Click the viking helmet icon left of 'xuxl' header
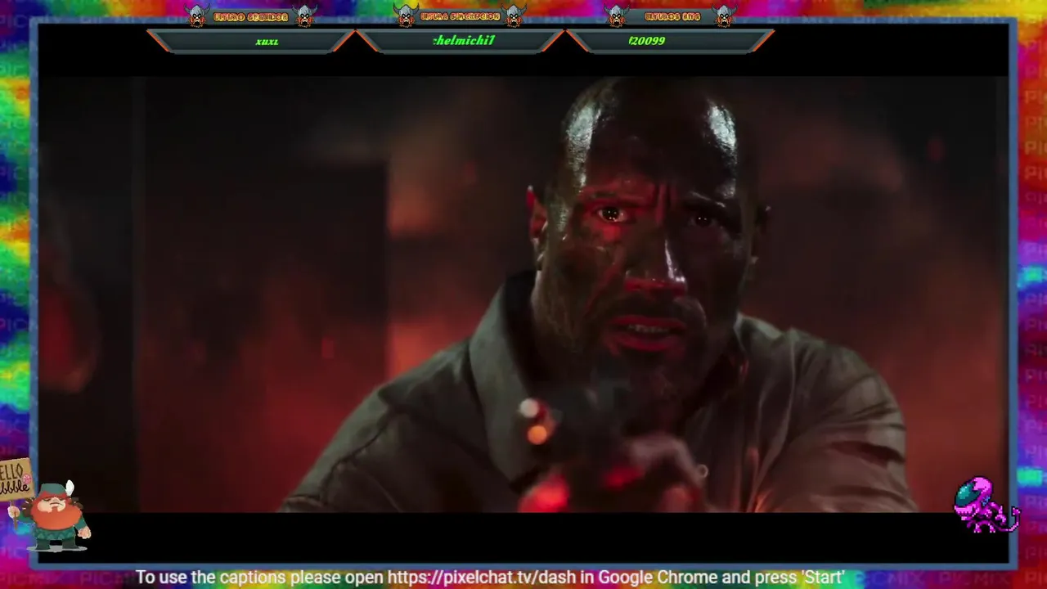 (197, 16)
